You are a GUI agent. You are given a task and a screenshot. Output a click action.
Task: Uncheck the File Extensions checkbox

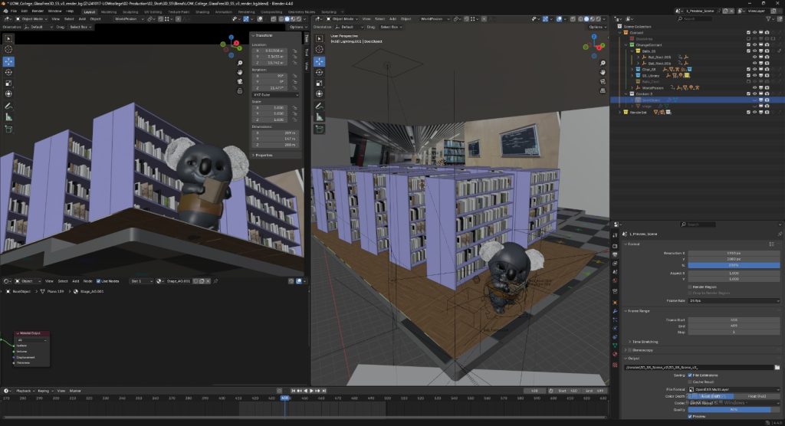click(x=690, y=375)
